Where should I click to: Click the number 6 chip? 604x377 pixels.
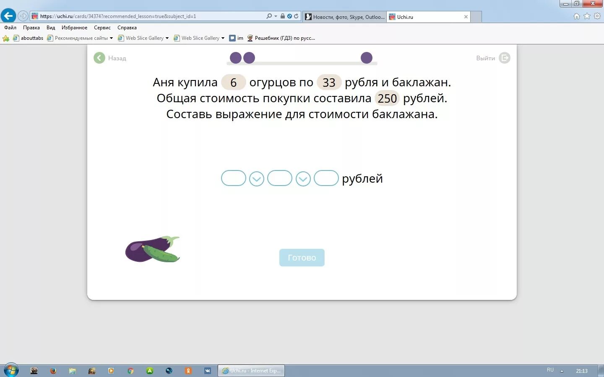[233, 83]
